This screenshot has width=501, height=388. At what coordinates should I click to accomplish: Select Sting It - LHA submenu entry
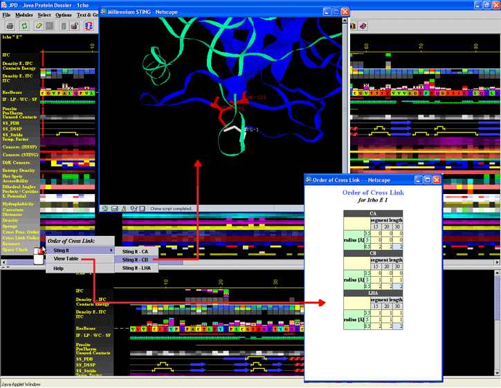click(136, 268)
